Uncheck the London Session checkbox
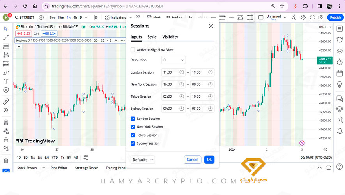 (133, 119)
